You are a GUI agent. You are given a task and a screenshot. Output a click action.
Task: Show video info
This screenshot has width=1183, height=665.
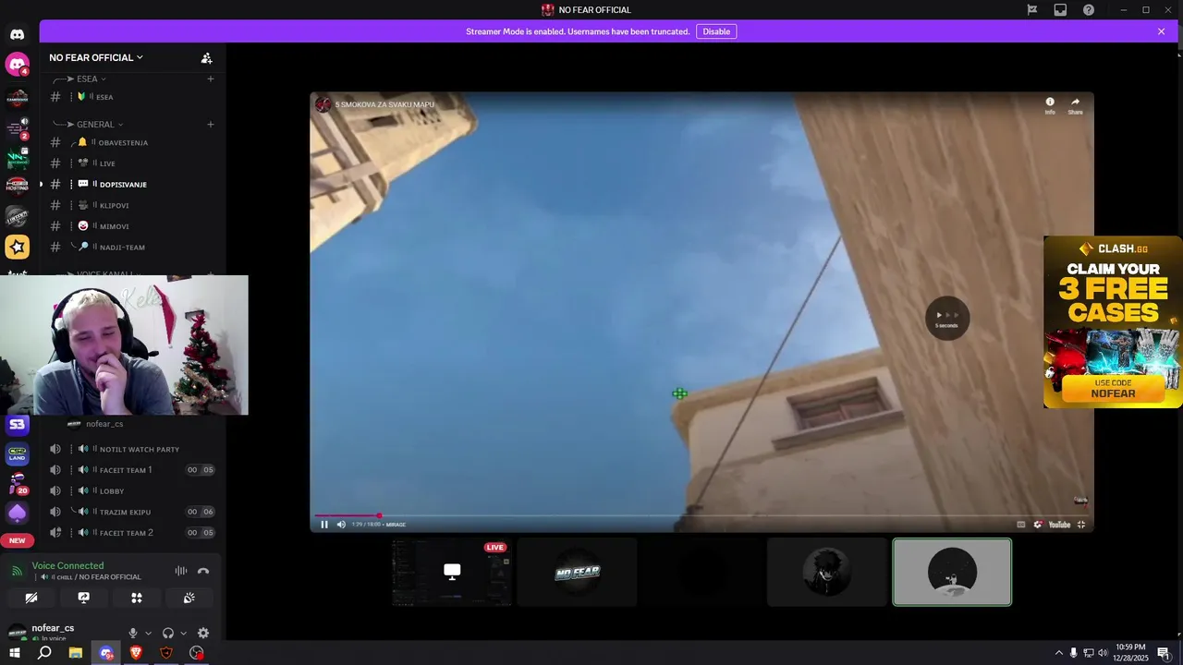pyautogui.click(x=1050, y=105)
